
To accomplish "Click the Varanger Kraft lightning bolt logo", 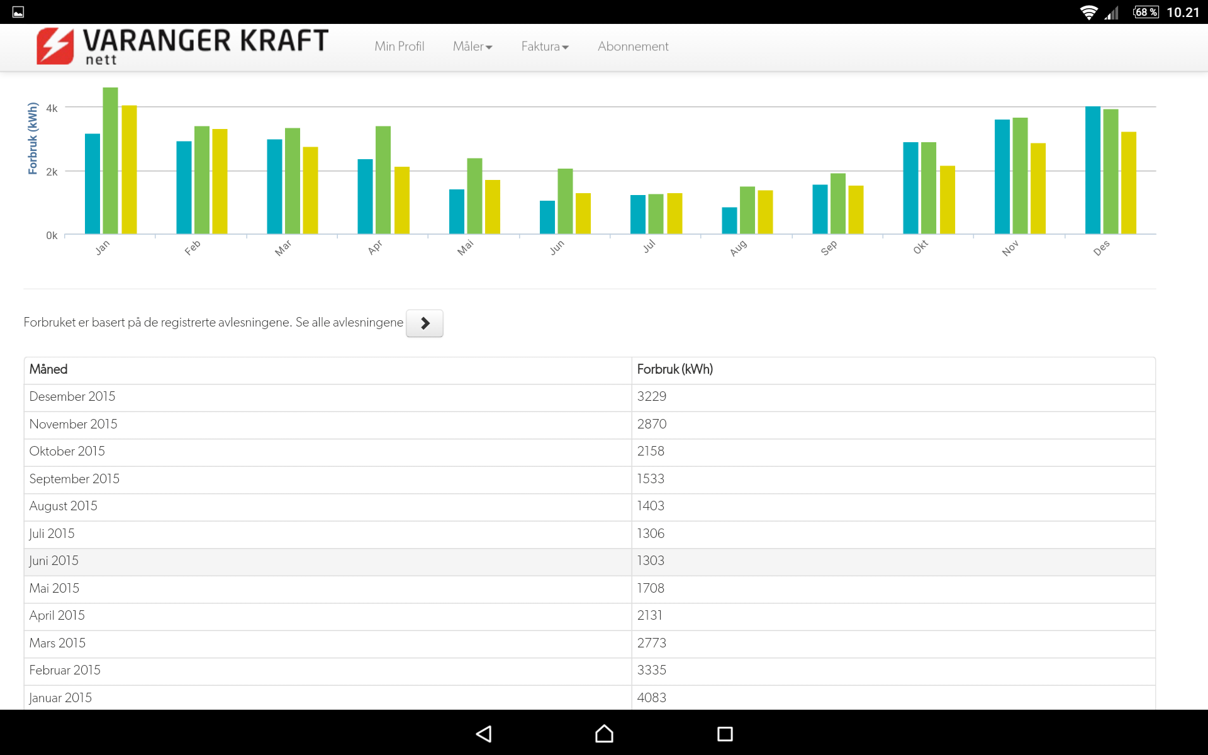I will click(x=55, y=46).
